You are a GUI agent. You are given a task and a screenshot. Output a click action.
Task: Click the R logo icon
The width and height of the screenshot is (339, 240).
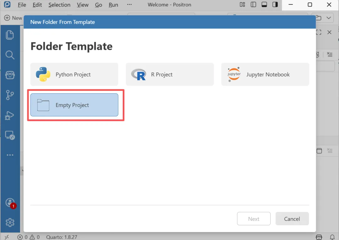(139, 75)
